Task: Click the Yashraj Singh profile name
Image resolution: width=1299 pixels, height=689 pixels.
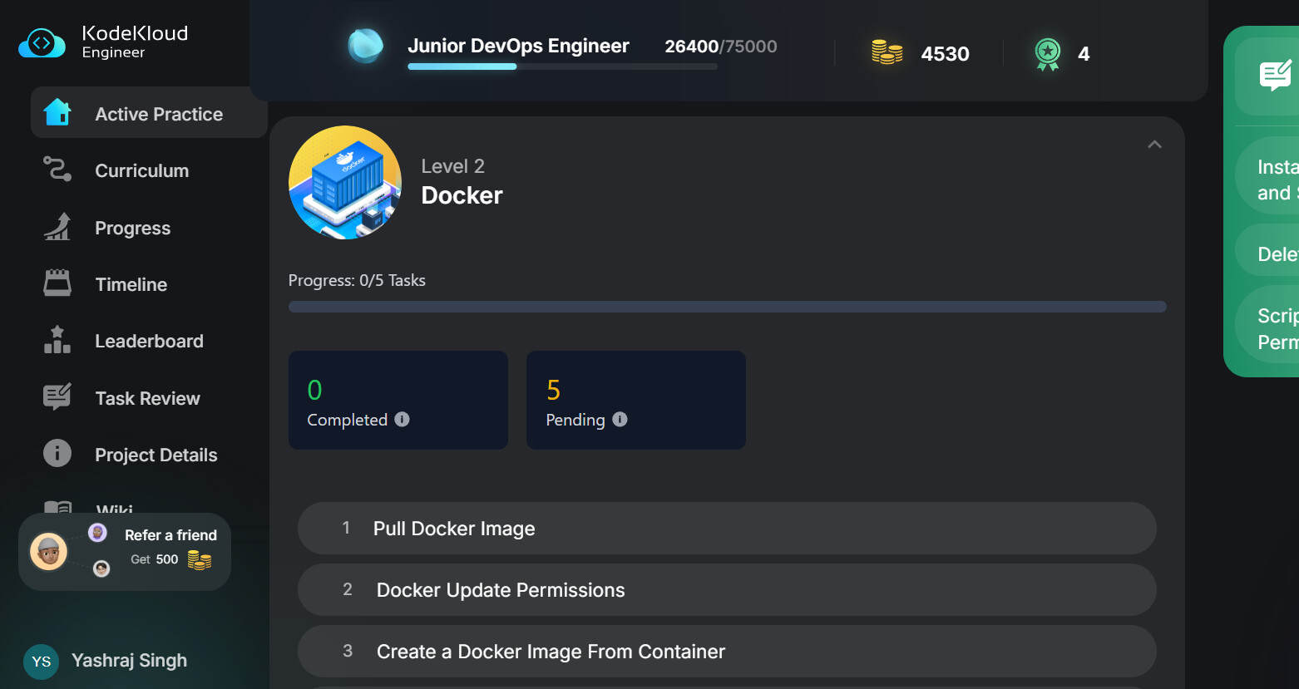Action: (x=130, y=661)
